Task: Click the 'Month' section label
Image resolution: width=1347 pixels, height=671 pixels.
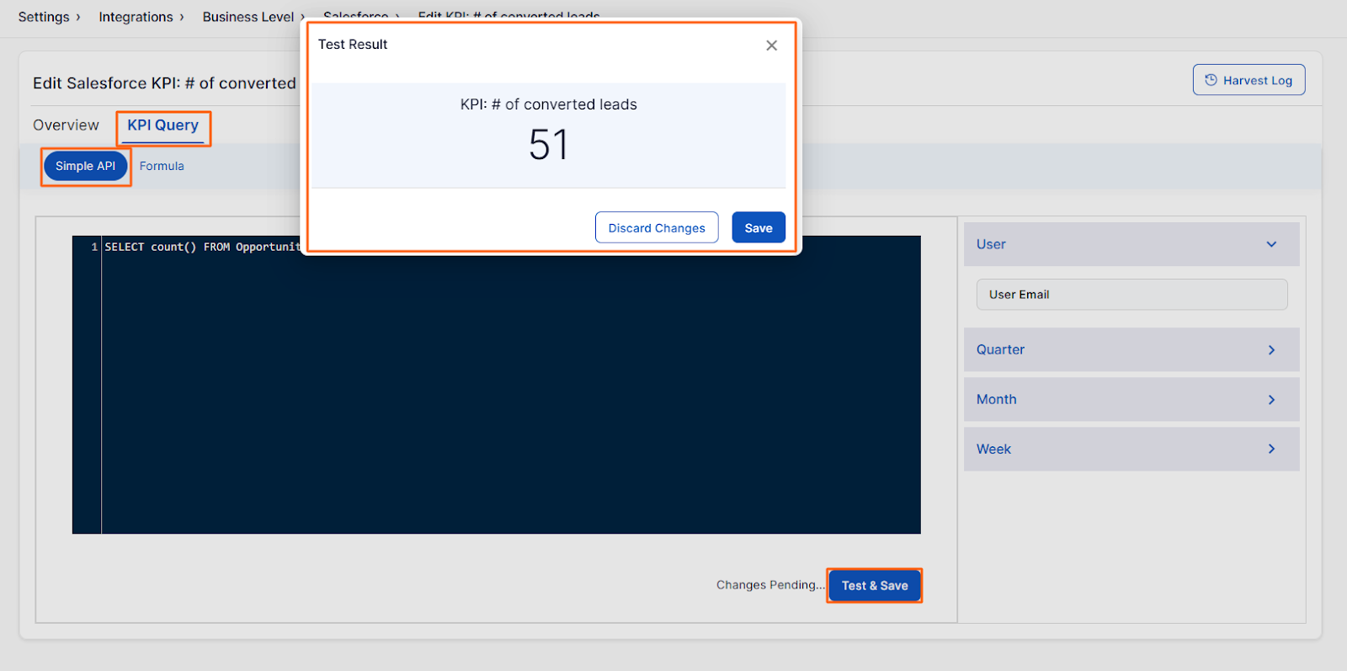Action: click(x=996, y=399)
